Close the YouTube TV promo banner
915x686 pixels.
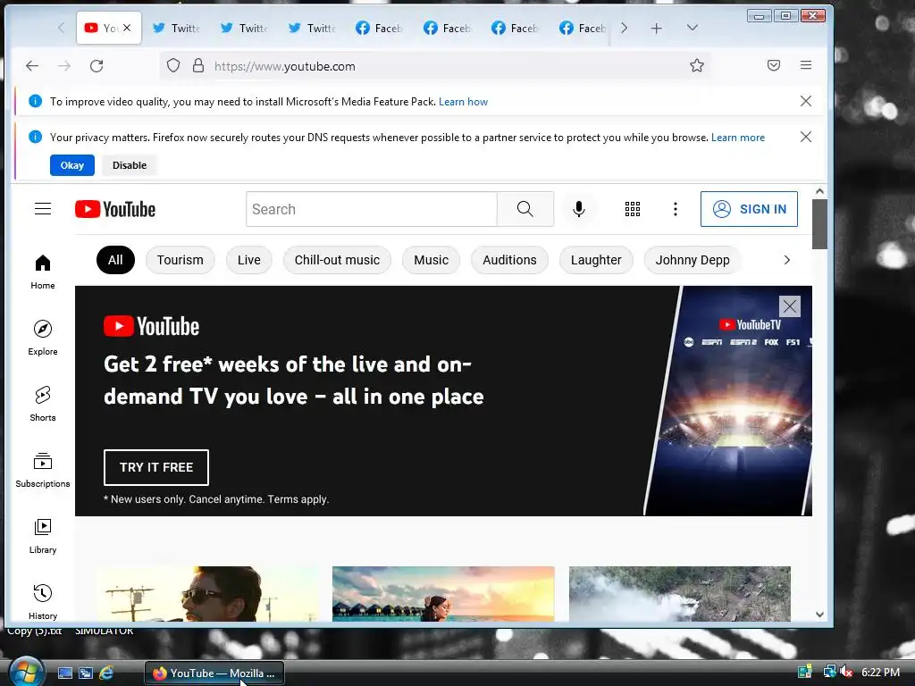pyautogui.click(x=790, y=305)
